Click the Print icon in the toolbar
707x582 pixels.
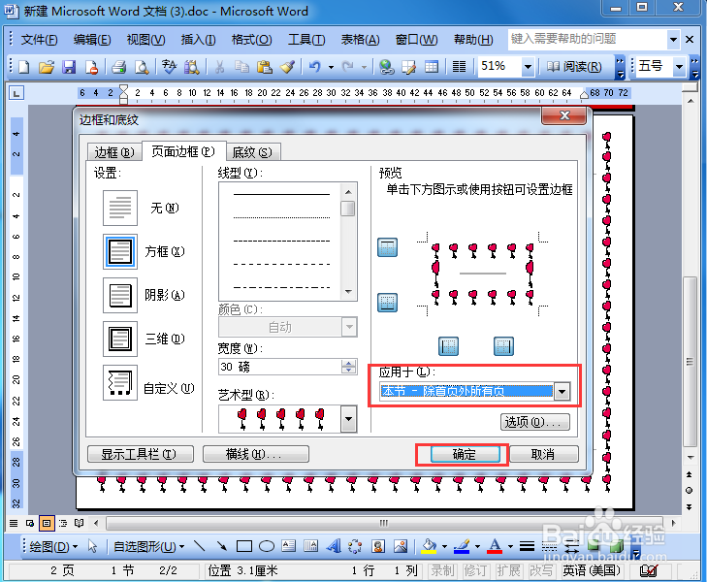point(119,67)
